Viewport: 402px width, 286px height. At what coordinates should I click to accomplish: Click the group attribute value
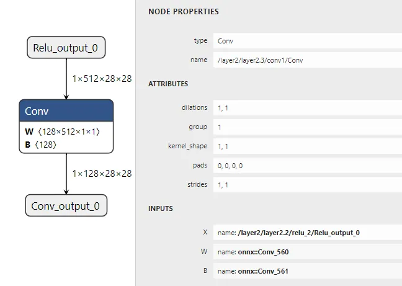coord(307,127)
